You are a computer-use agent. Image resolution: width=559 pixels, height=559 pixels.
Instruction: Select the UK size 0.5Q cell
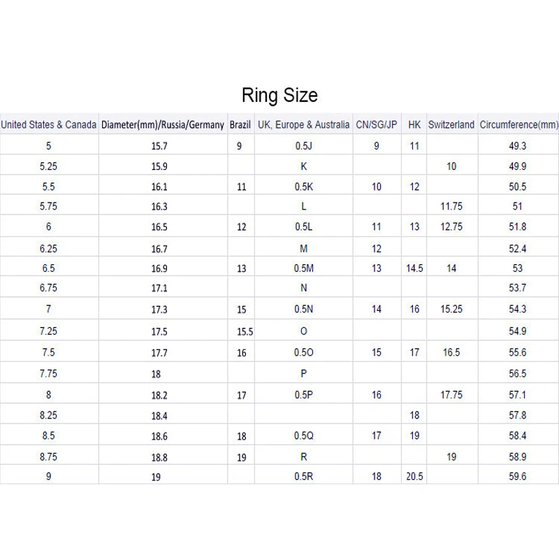click(304, 435)
